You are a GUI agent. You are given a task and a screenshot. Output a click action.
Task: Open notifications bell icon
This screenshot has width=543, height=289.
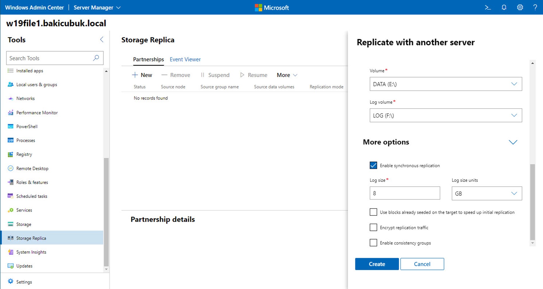tap(504, 8)
